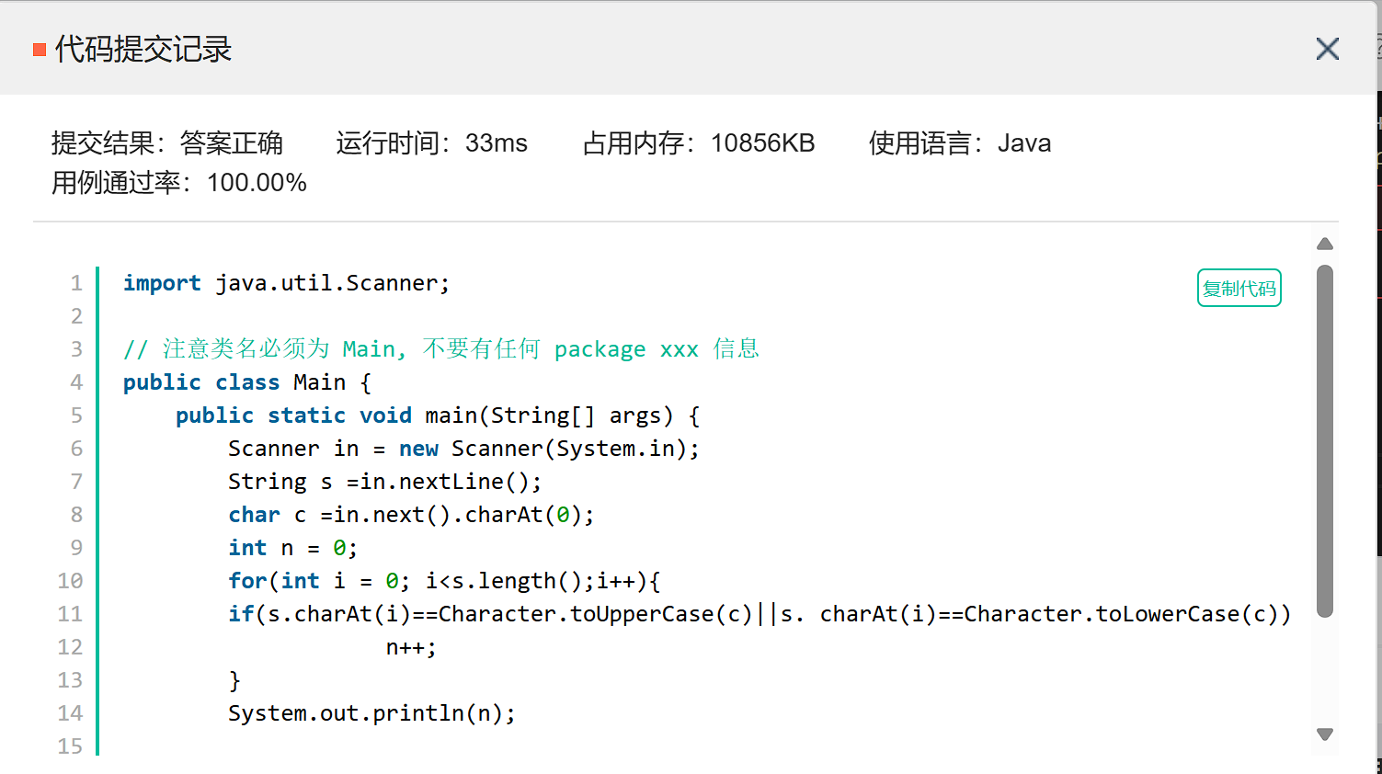Select the public class Main declaration on line 4
This screenshot has height=774, width=1382.
[x=245, y=381]
